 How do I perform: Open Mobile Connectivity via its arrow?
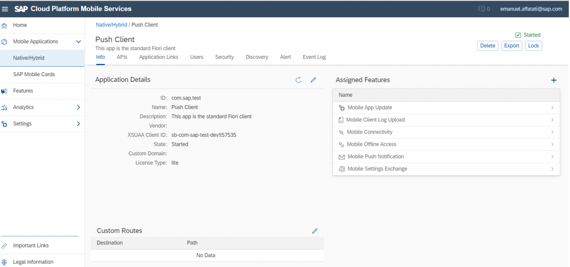[552, 132]
